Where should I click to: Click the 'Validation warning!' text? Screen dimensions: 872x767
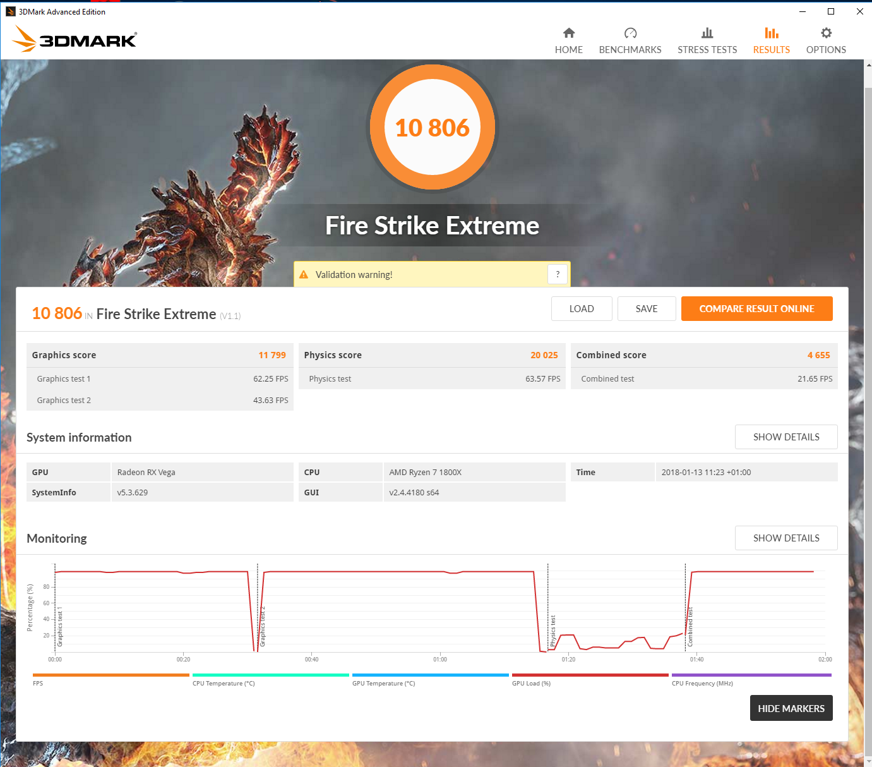(354, 275)
